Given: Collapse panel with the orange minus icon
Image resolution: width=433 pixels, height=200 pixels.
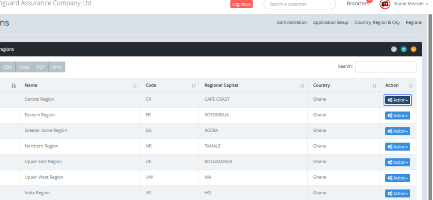Looking at the screenshot, I should [414, 49].
